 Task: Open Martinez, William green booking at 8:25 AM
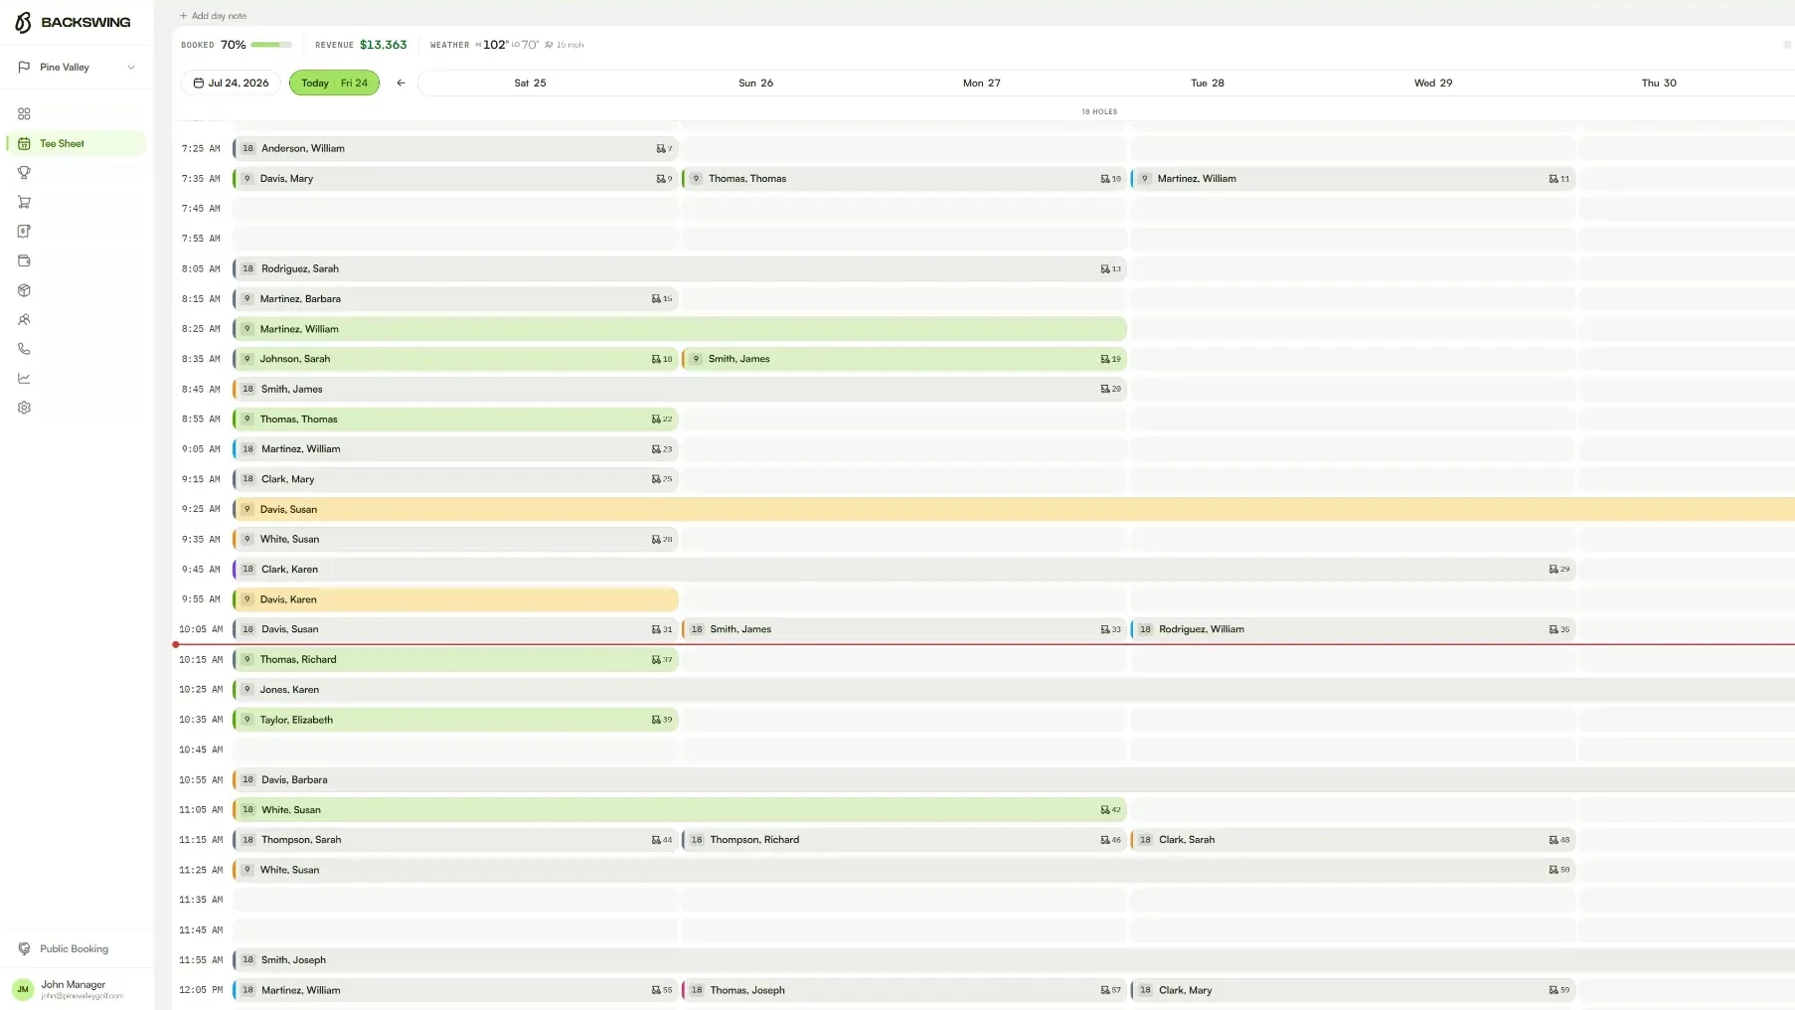click(680, 329)
